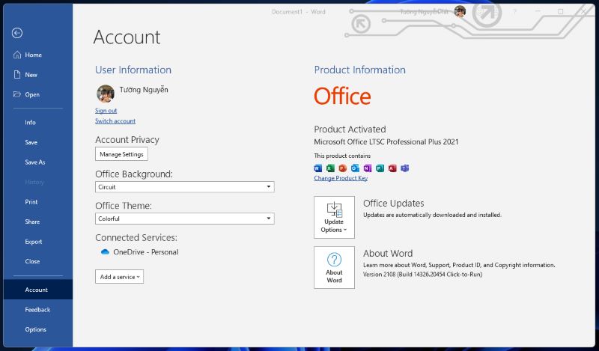Click the user profile picture in title bar
The height and width of the screenshot is (351, 599).
click(460, 11)
